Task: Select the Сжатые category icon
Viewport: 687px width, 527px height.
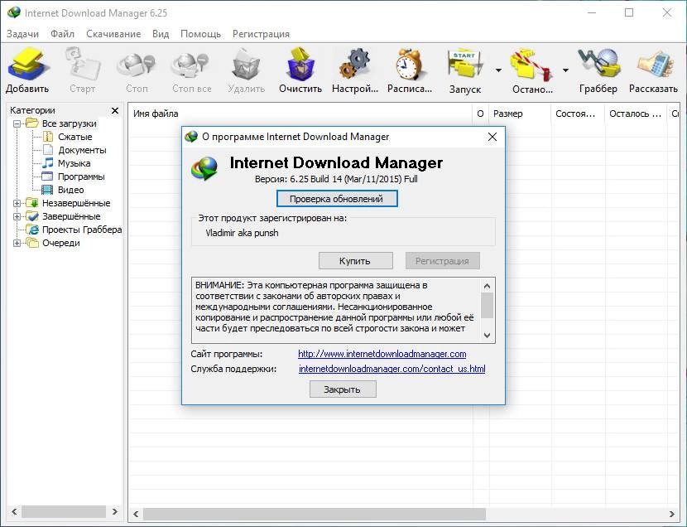Action: point(48,137)
